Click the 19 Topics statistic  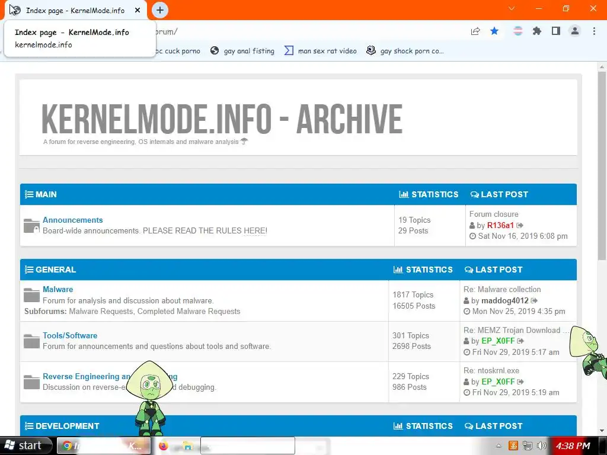(x=414, y=220)
